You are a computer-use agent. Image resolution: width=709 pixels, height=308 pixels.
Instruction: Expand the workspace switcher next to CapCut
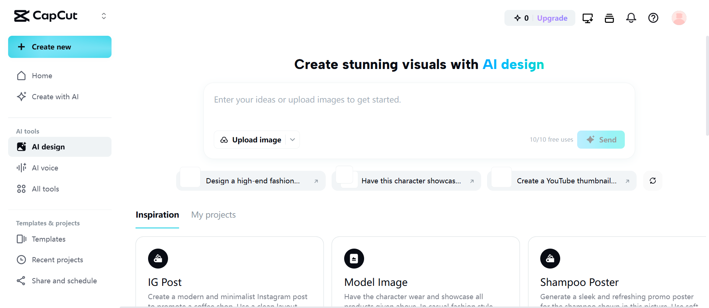(104, 16)
